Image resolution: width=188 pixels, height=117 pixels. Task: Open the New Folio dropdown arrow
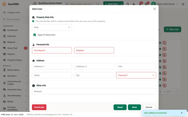[x=122, y=4]
